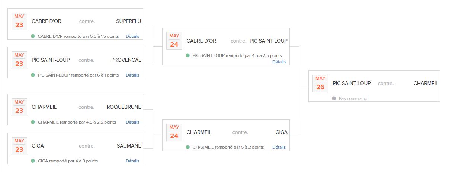Viewport: 449px width, 172px height.
Task: Click May 23 date icon for Pic Saint-Loup vs Provencal
Action: (x=19, y=60)
